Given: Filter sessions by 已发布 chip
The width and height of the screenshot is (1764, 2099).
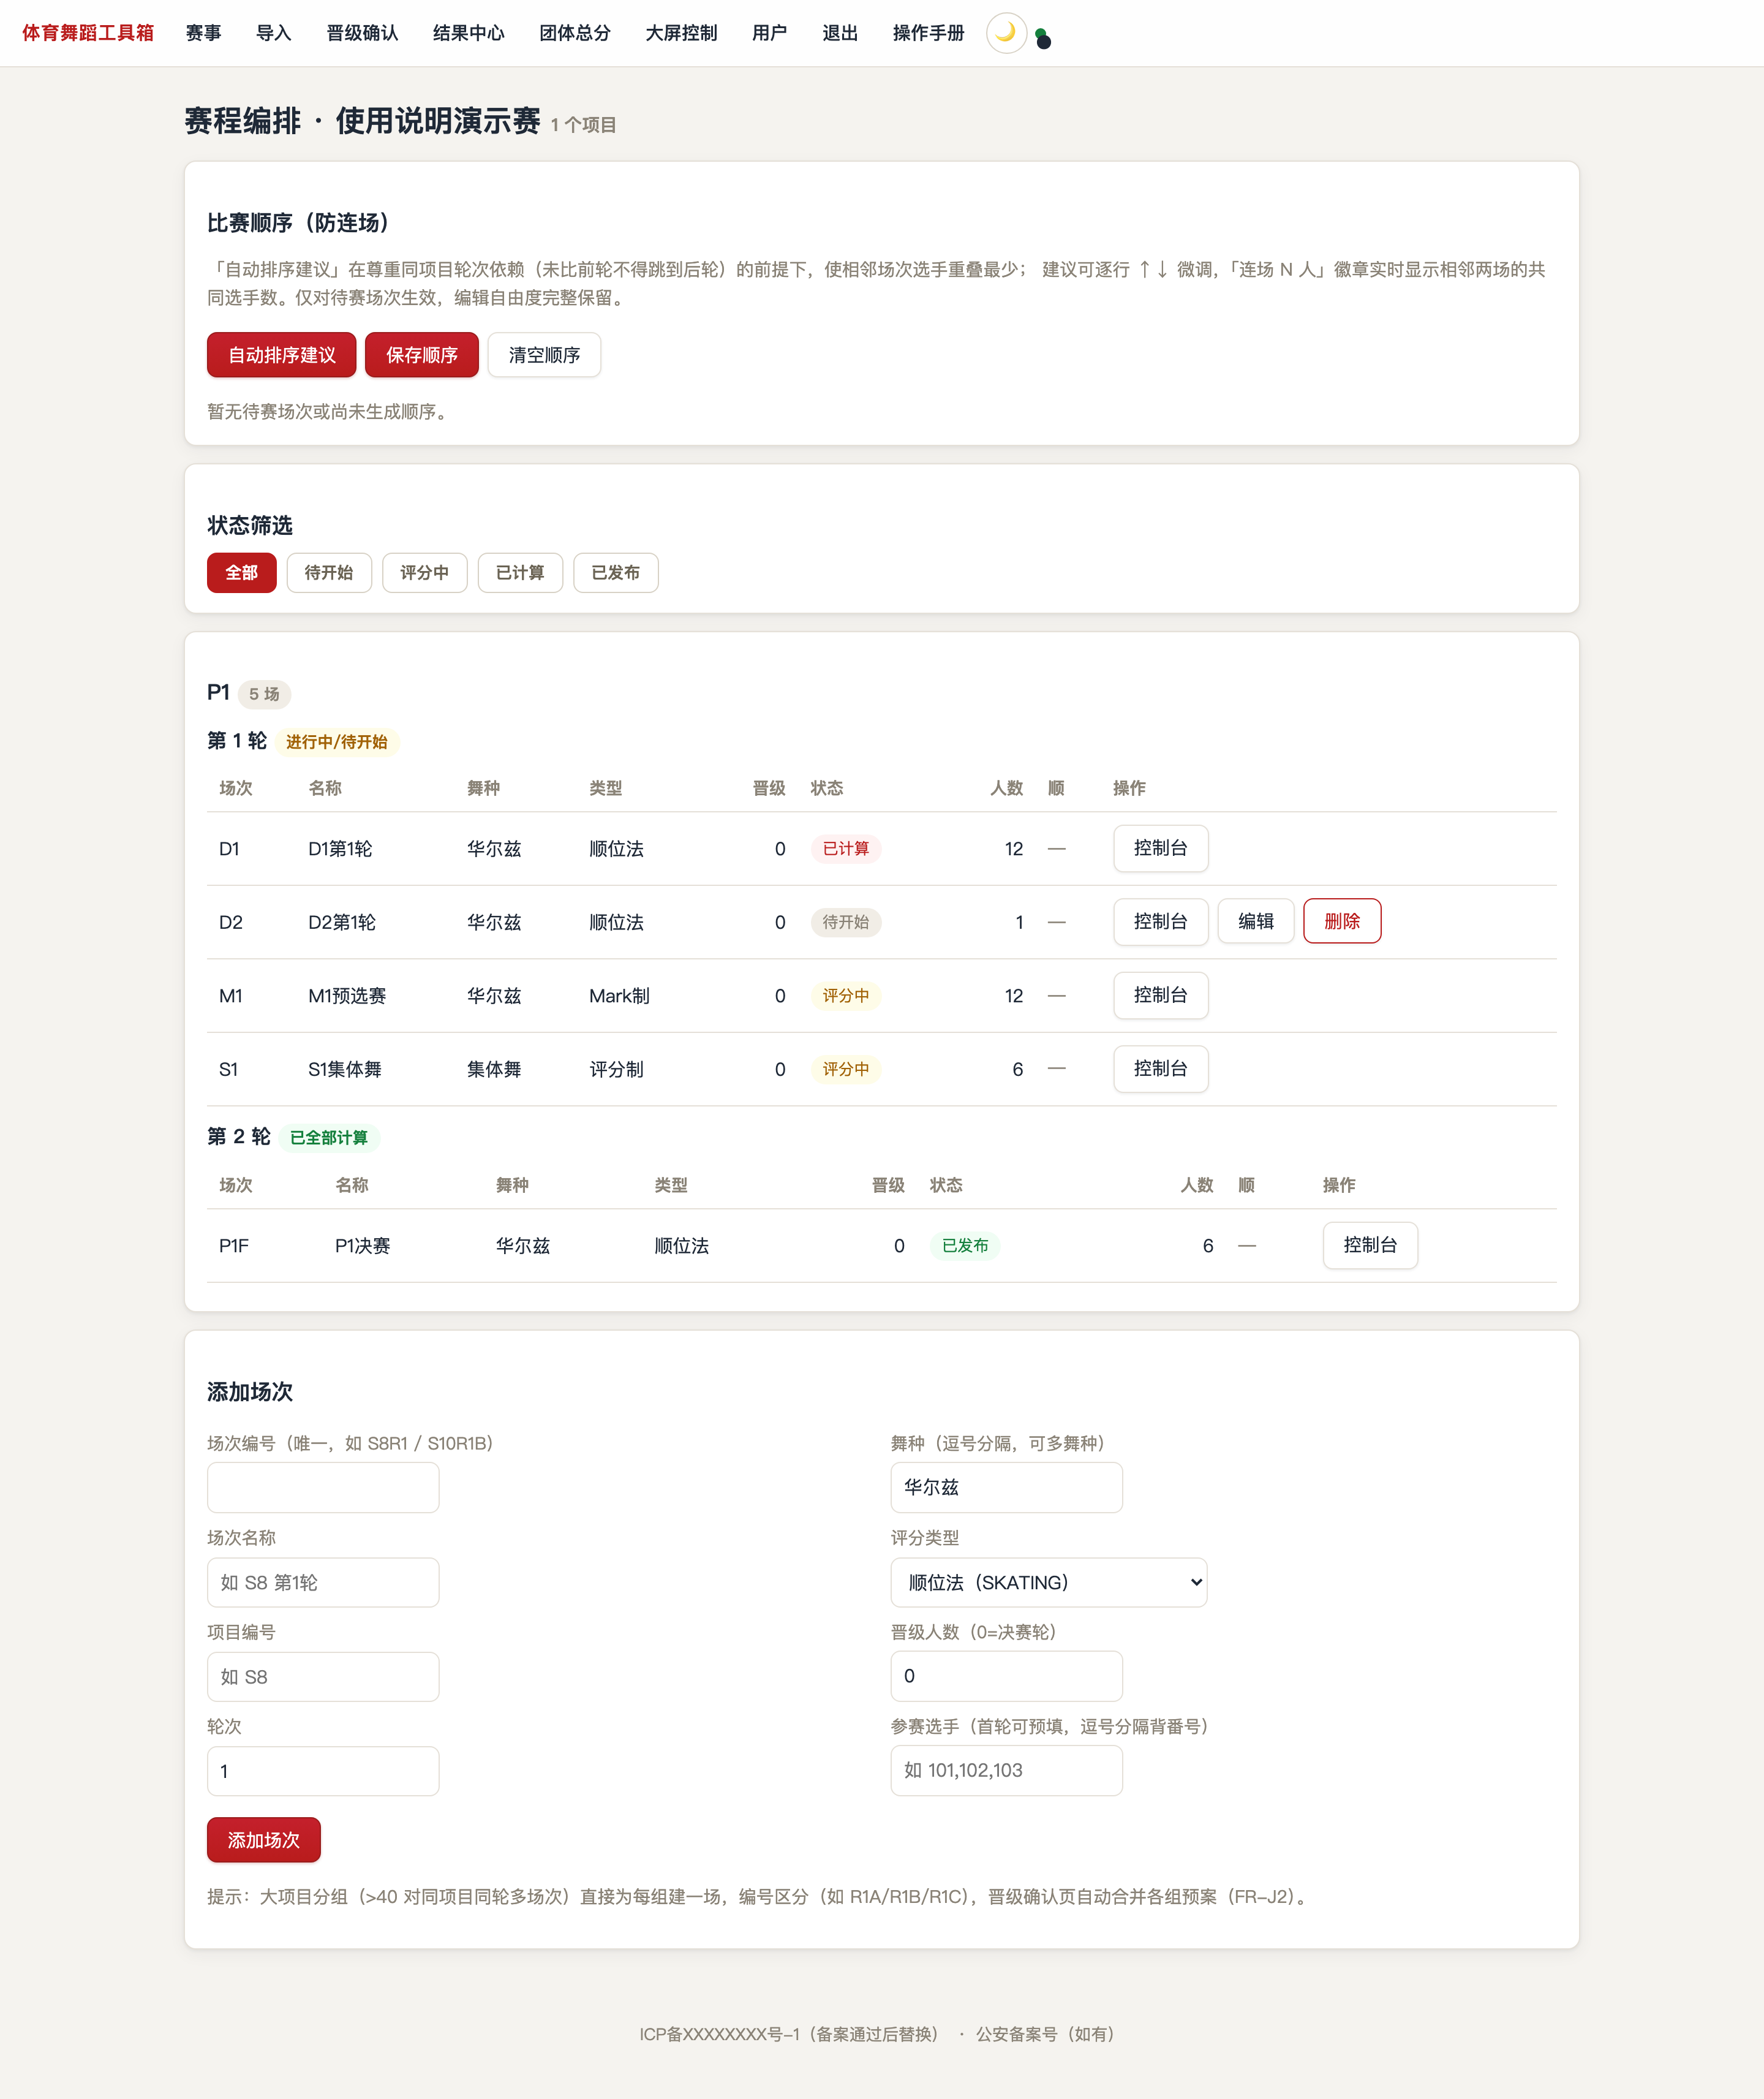Looking at the screenshot, I should [616, 573].
